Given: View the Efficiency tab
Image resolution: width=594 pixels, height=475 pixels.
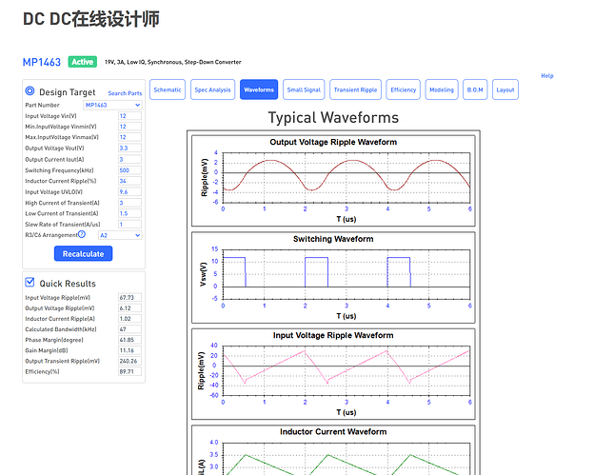Looking at the screenshot, I should click(404, 89).
